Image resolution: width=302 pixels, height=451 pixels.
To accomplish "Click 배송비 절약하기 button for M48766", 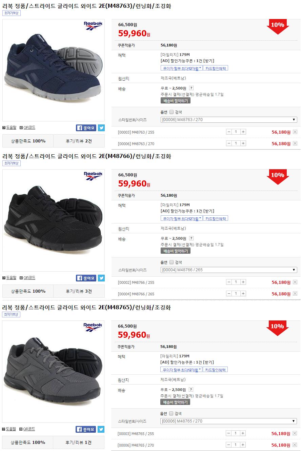I will click(176, 251).
